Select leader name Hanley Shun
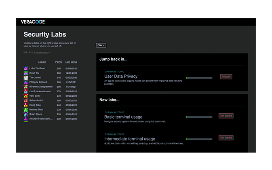 tap(36, 110)
